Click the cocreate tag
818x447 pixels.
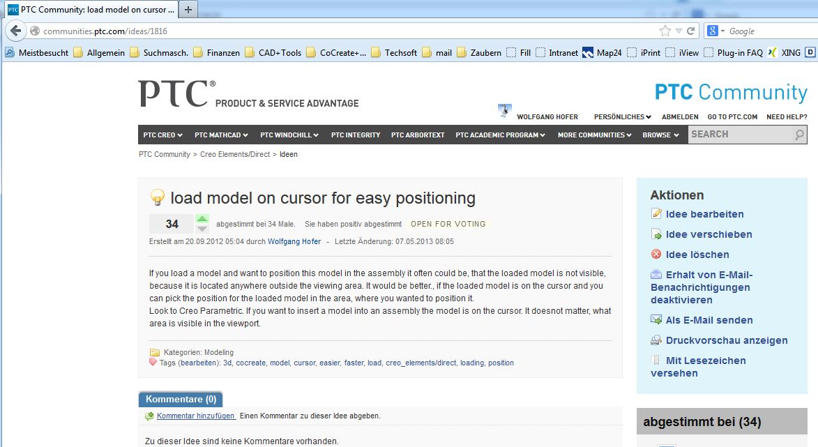pyautogui.click(x=251, y=363)
